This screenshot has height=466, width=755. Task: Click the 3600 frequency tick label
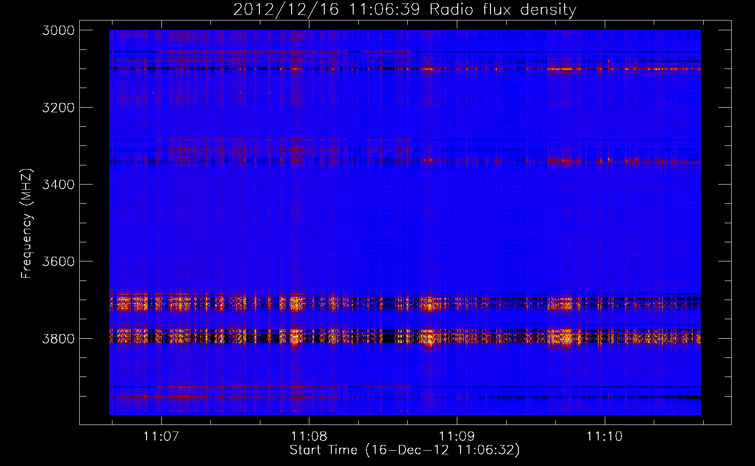tap(58, 261)
